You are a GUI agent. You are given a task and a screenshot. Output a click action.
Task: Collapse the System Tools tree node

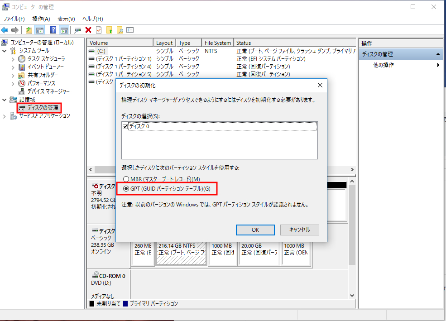pyautogui.click(x=4, y=51)
